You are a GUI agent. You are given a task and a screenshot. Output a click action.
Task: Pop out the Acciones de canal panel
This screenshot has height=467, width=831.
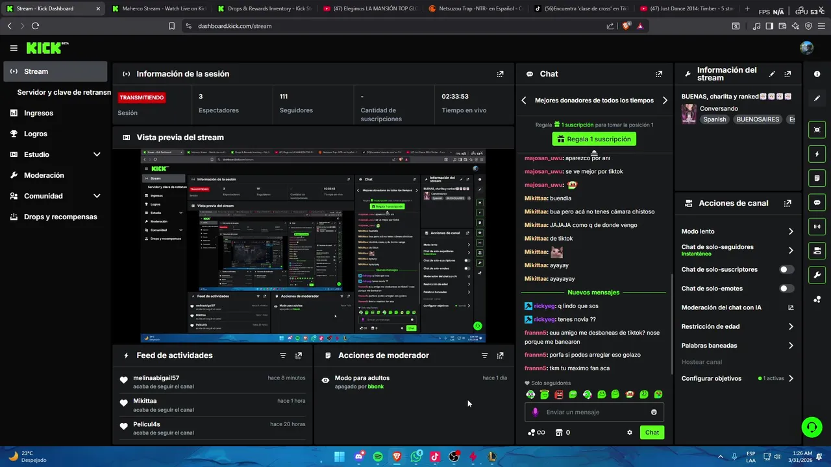pyautogui.click(x=788, y=203)
